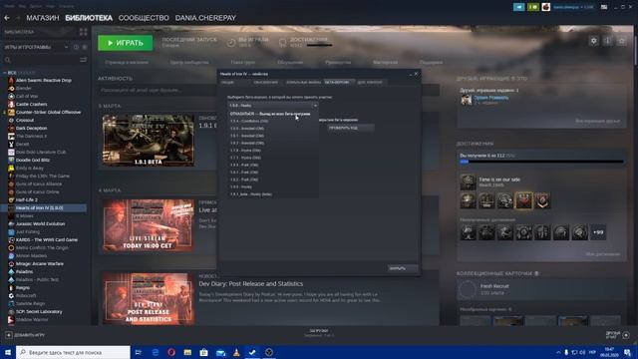Viewport: 638px width, 359px height.
Task: Click the profile avatar in header
Action: [x=546, y=7]
